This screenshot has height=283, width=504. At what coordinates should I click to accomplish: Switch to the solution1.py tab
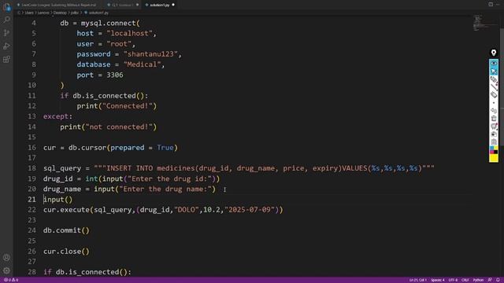(160, 5)
